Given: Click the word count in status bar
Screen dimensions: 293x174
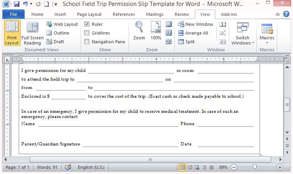Looking at the screenshot, I should point(47,167).
